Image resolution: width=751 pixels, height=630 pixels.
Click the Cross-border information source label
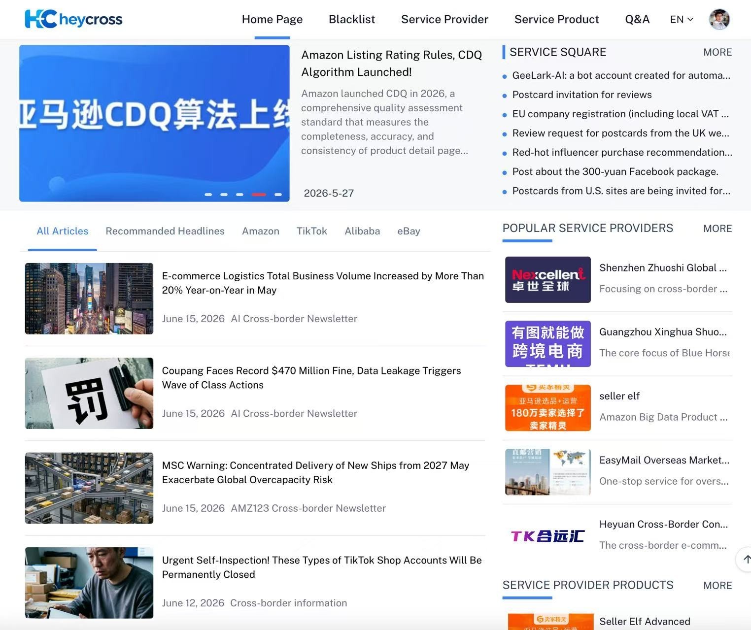(289, 603)
